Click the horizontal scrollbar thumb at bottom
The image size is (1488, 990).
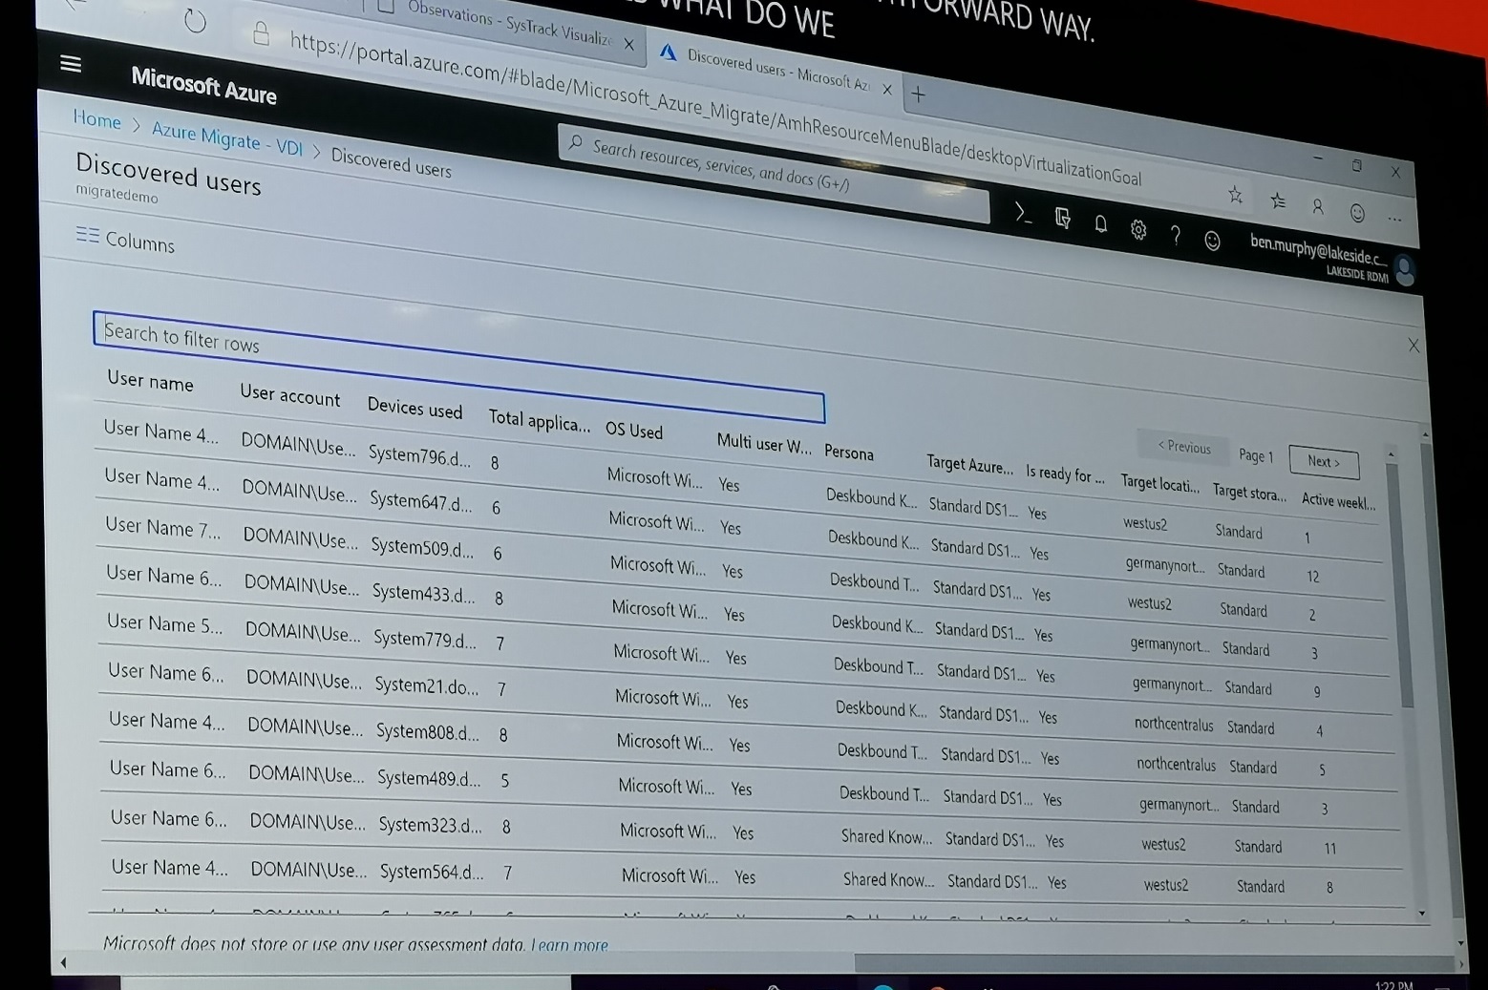(x=1154, y=965)
